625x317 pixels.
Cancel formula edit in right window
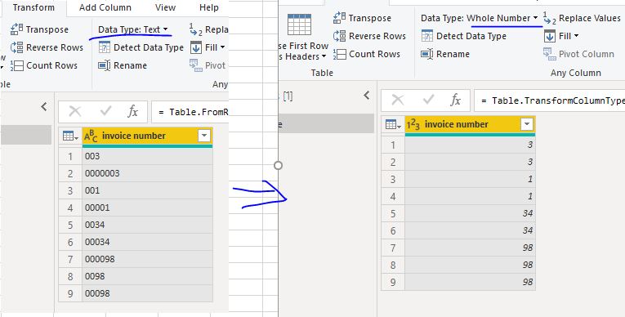397,100
